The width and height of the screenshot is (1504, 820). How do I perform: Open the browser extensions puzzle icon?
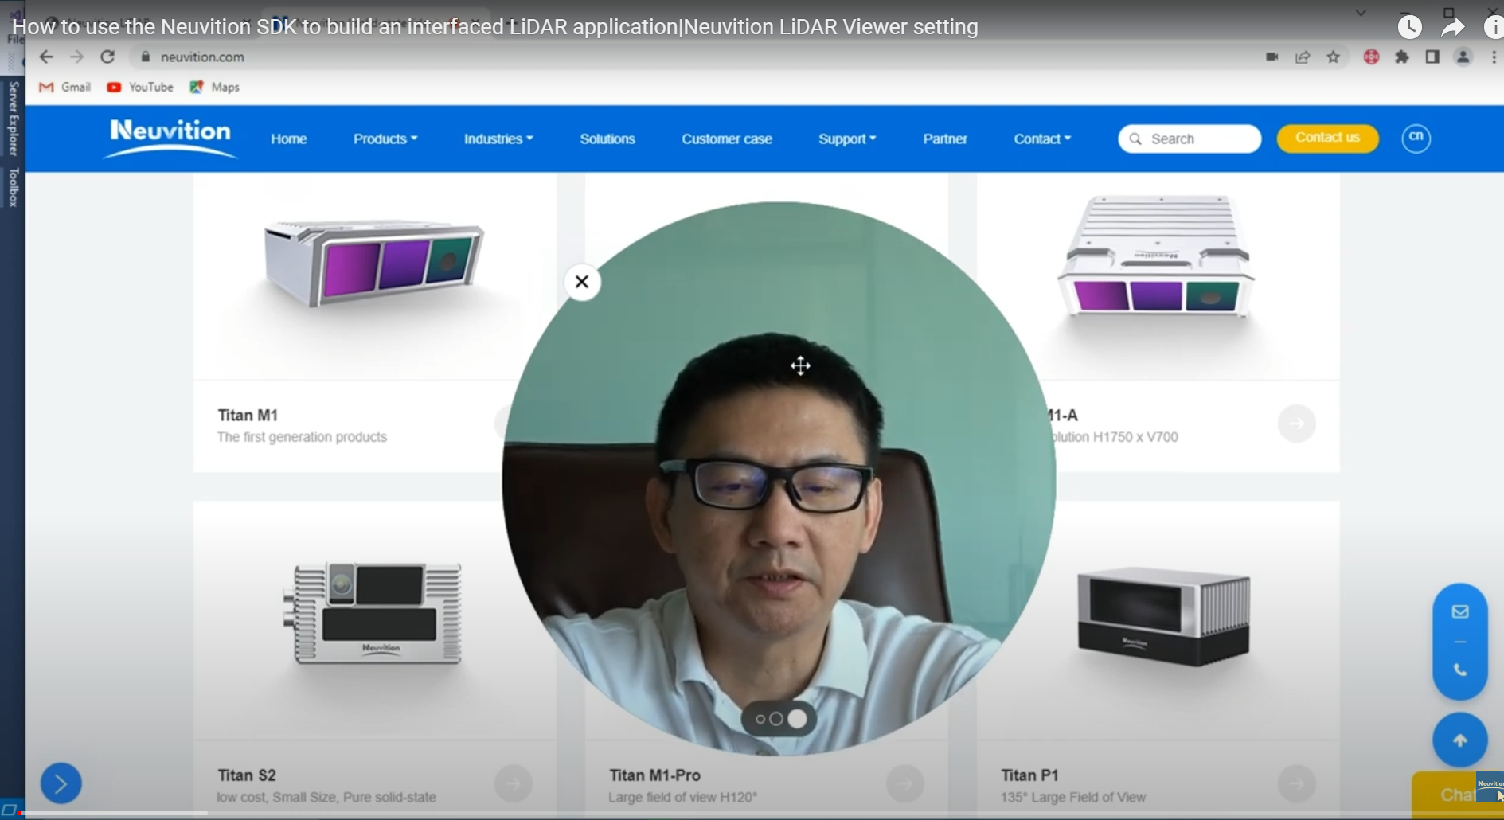point(1401,57)
